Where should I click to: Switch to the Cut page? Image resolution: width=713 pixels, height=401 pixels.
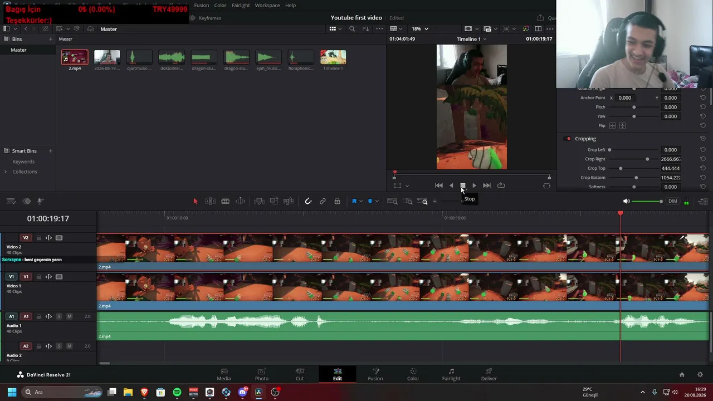click(300, 374)
